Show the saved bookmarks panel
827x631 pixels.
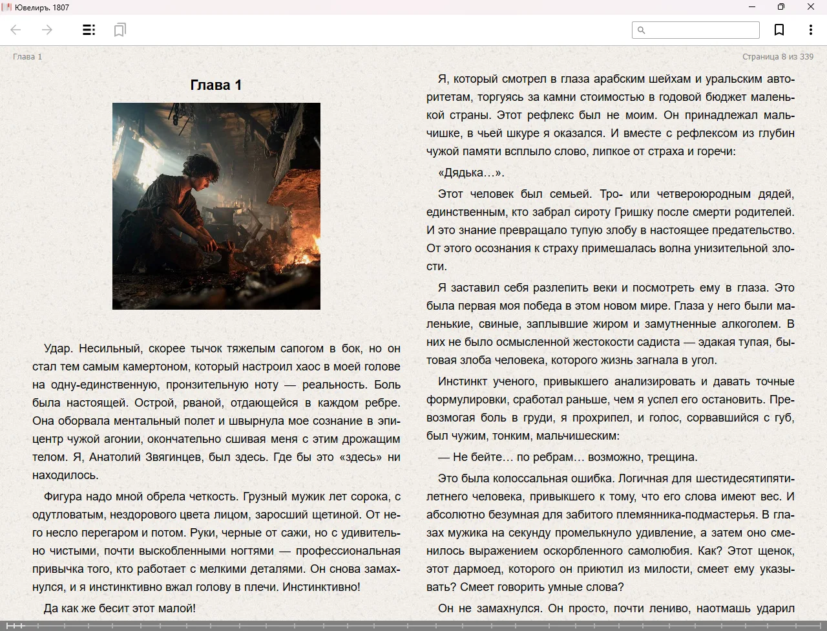coord(120,30)
